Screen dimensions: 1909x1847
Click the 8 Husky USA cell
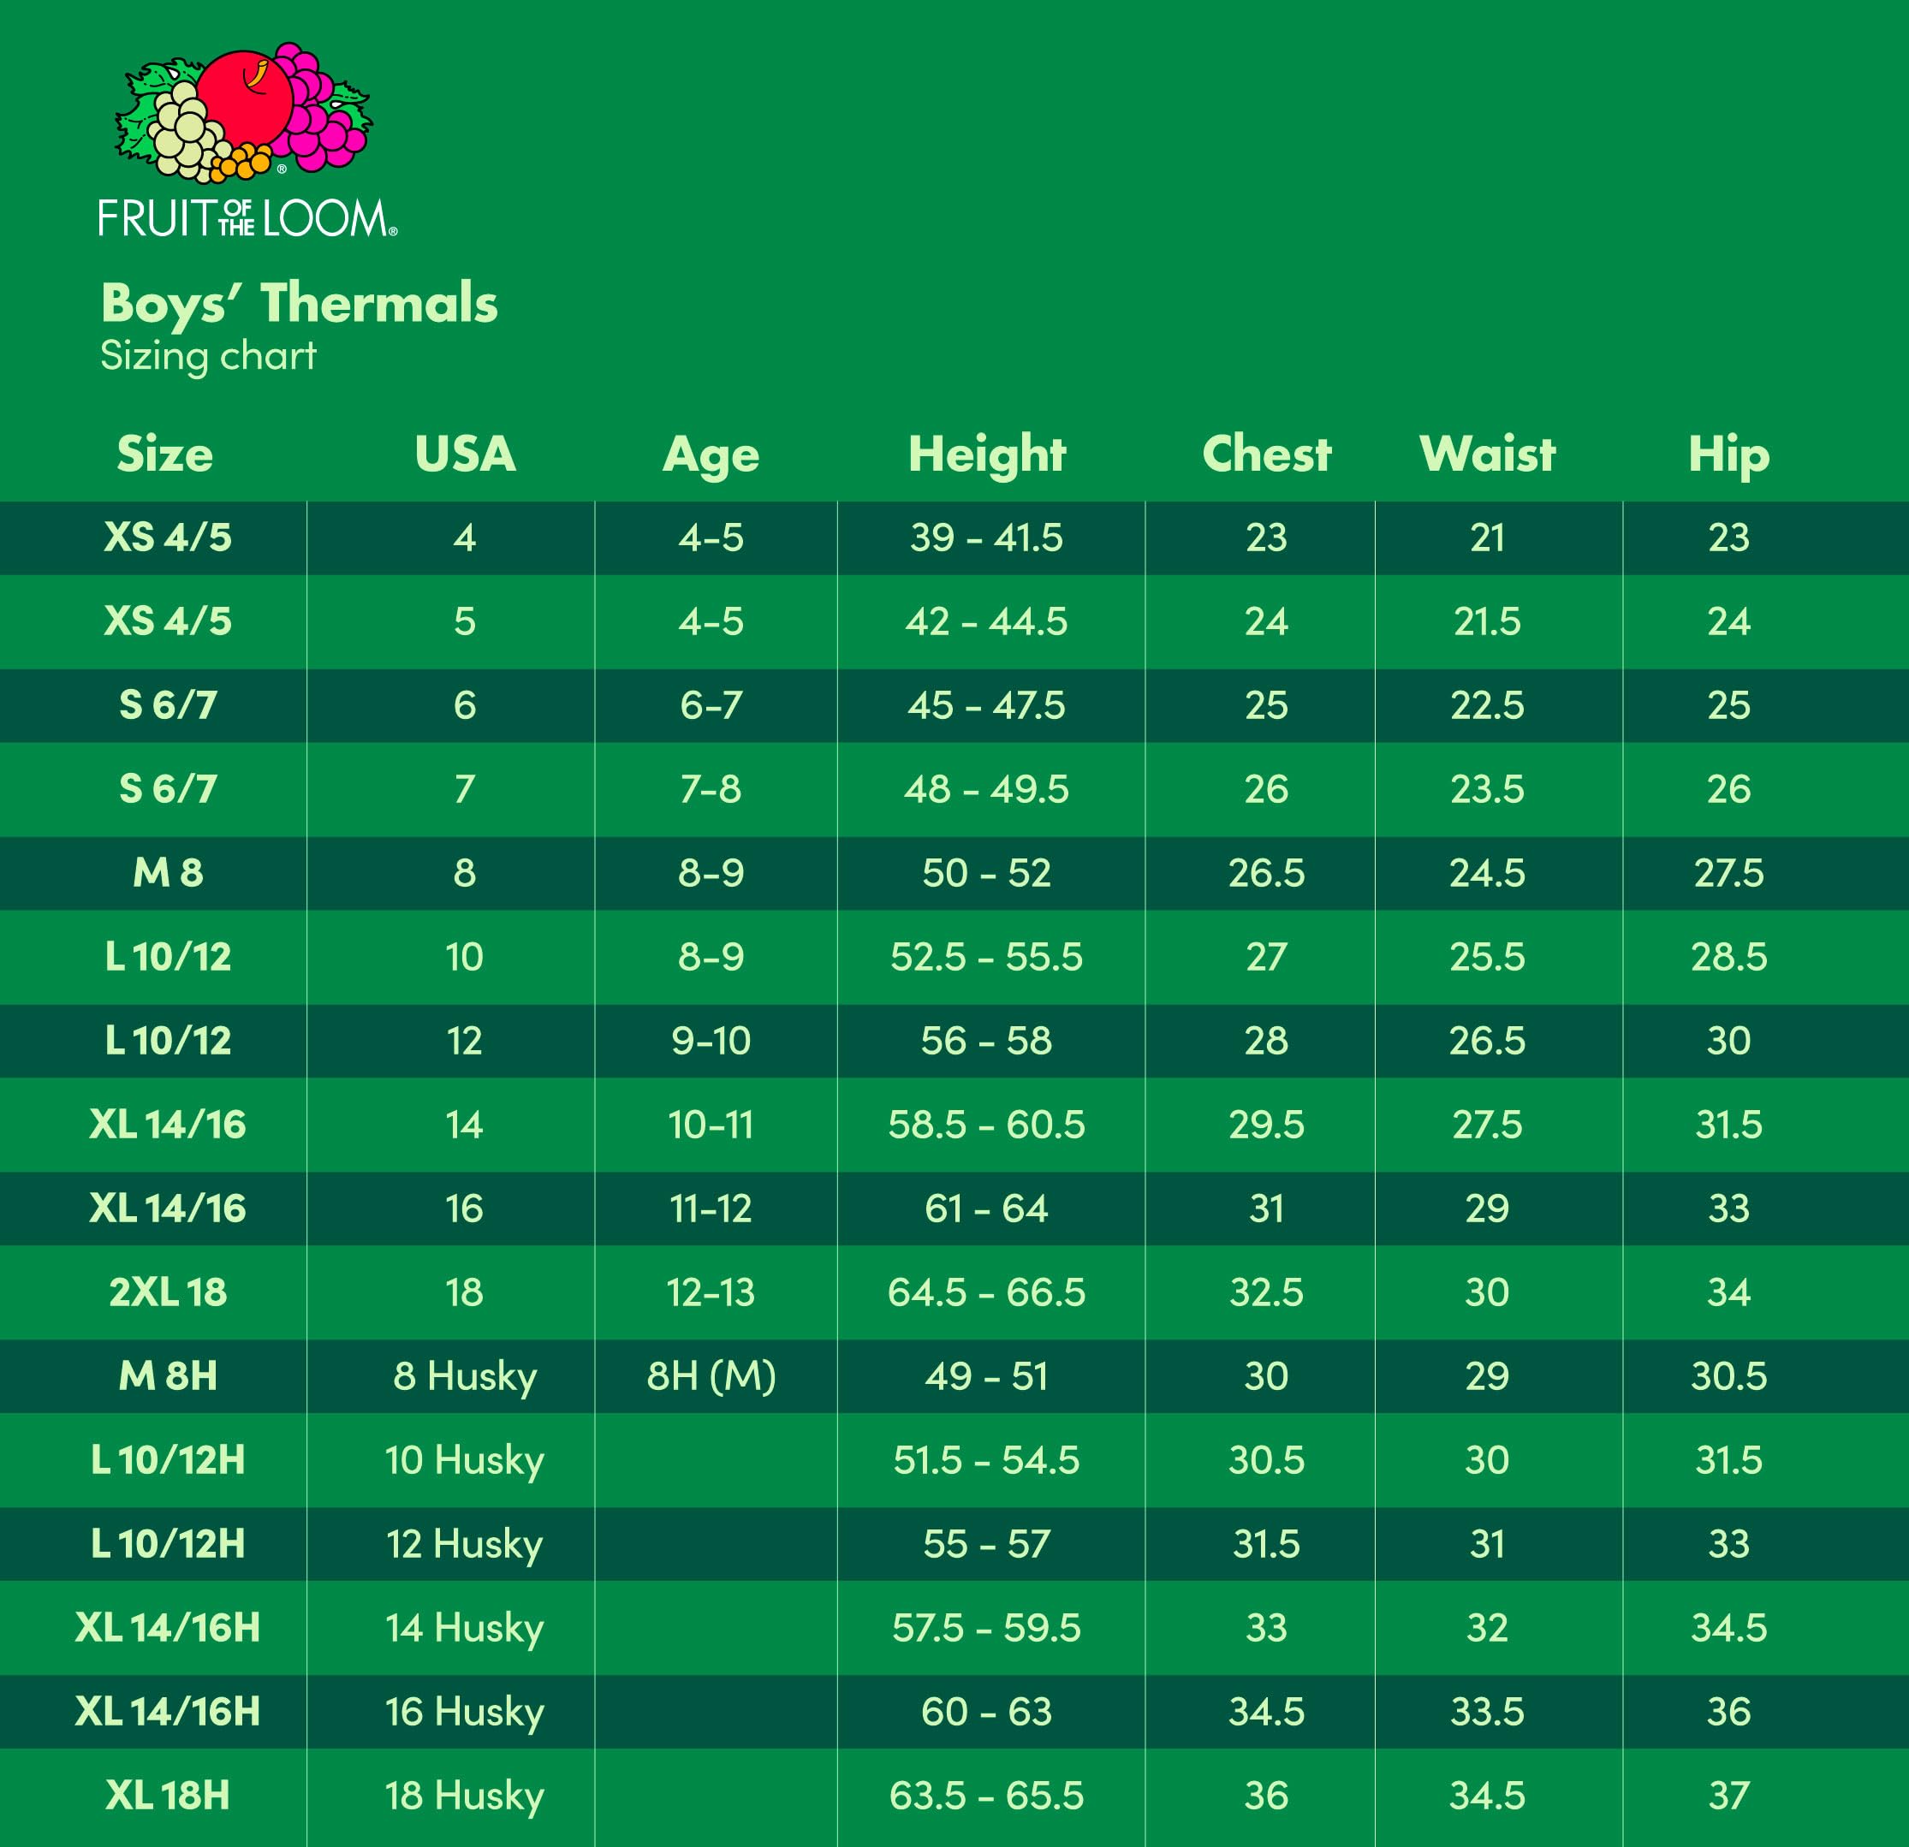click(465, 1377)
